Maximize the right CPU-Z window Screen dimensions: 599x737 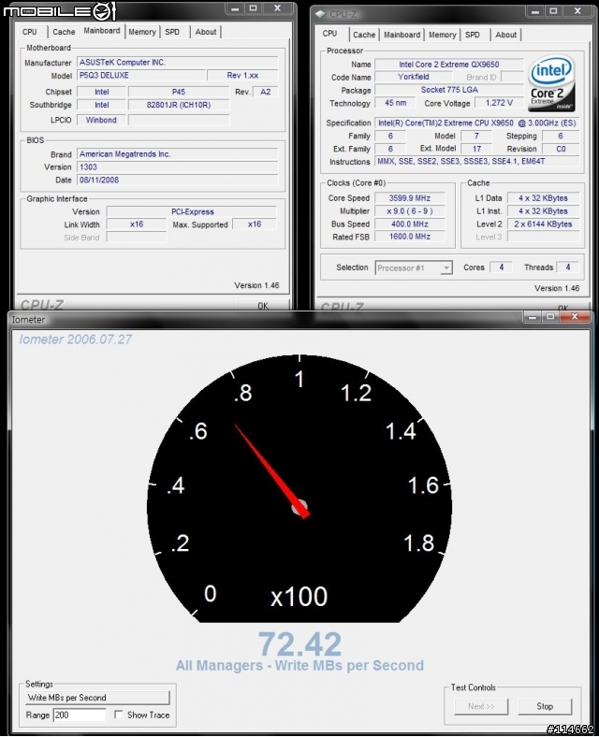coord(553,11)
